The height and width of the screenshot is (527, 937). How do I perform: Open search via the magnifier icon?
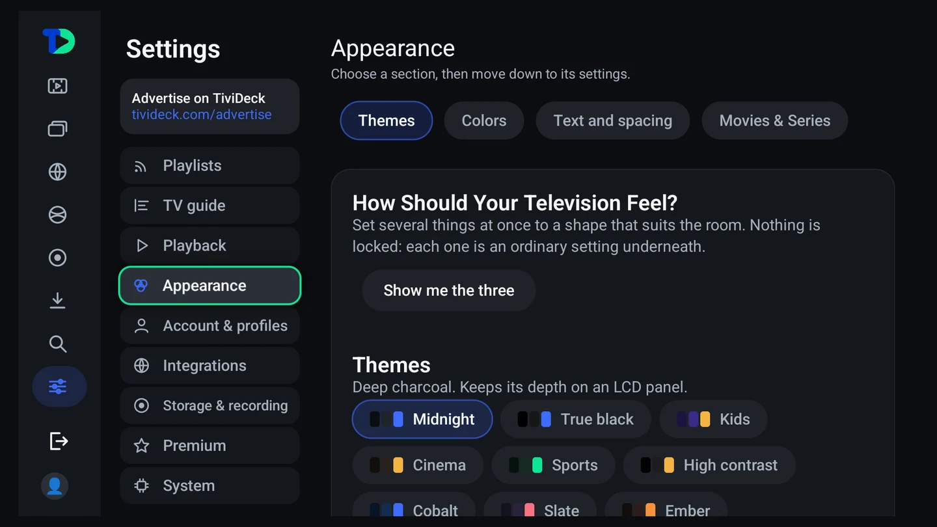(x=58, y=344)
